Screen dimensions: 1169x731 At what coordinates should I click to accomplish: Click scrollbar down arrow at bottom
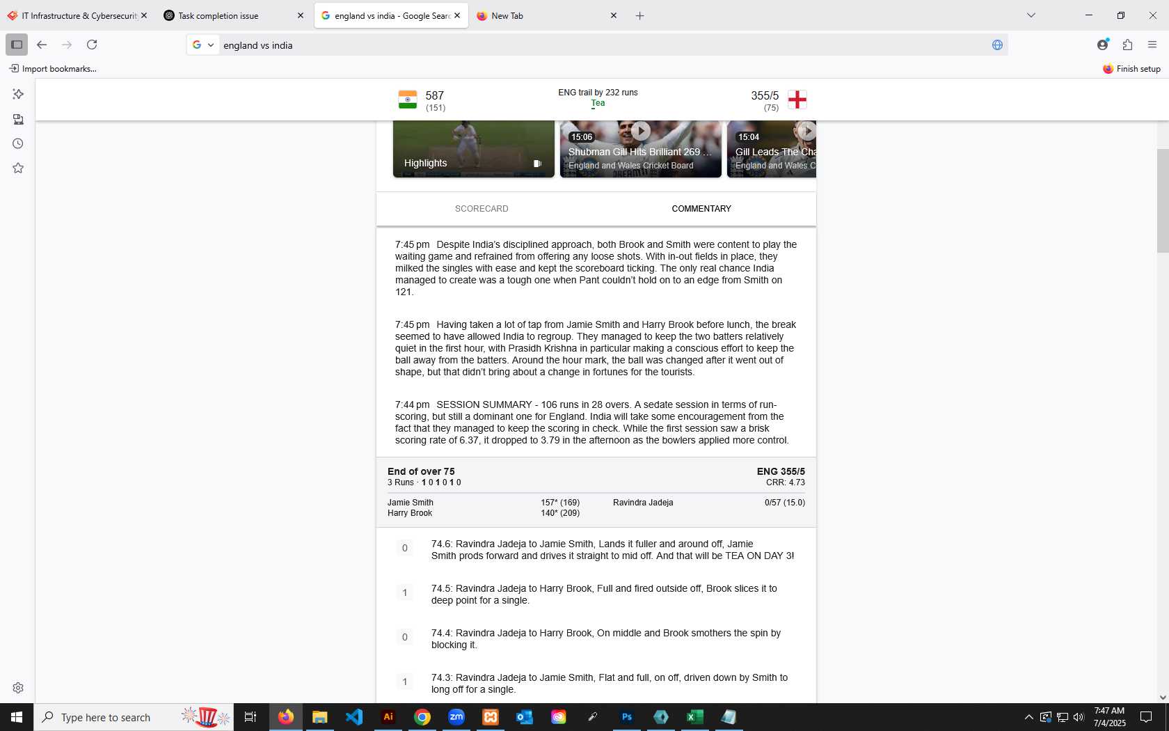point(1163,697)
